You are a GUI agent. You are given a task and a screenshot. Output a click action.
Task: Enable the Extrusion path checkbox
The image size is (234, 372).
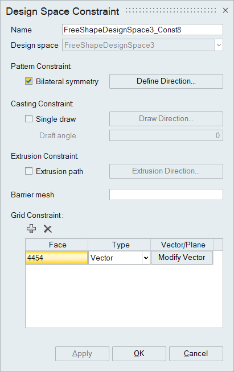pyautogui.click(x=28, y=171)
